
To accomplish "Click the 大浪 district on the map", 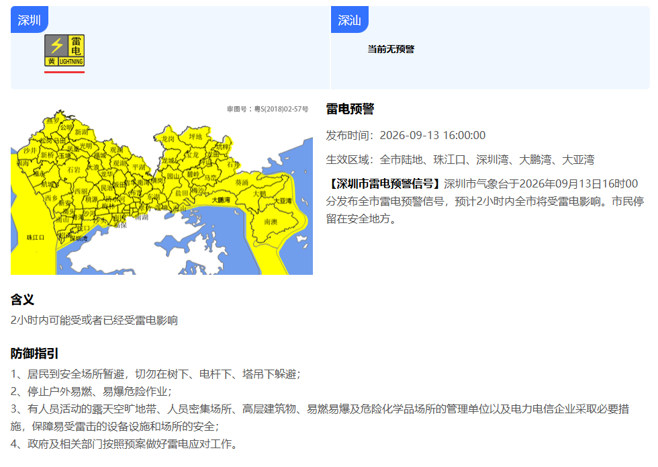I will (x=93, y=167).
